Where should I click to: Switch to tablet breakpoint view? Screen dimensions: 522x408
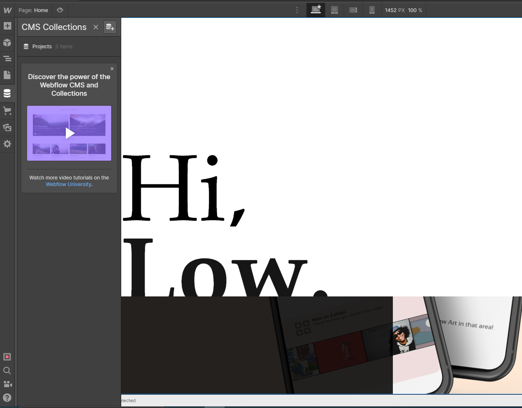tap(334, 10)
